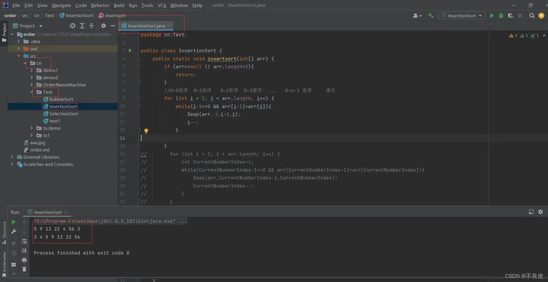Image resolution: width=548 pixels, height=282 pixels.
Task: Click Select Opened File target icon
Action: [x=72, y=26]
